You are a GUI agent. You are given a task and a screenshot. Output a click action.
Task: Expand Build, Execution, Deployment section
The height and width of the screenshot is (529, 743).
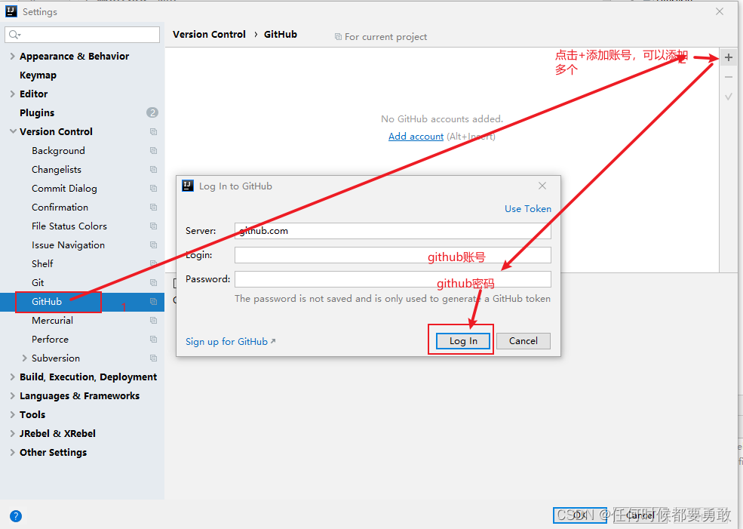click(13, 377)
